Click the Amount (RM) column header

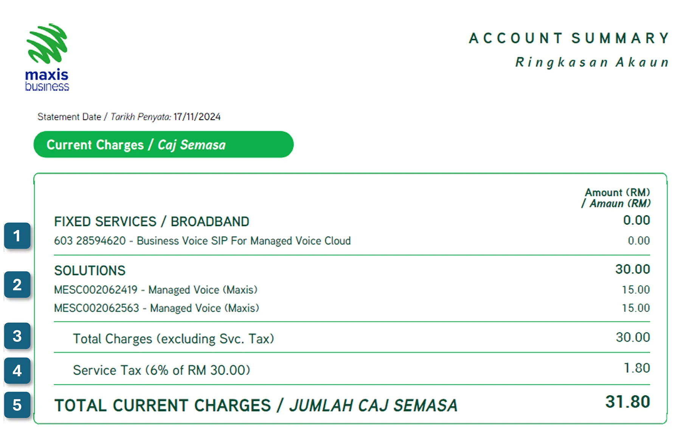pyautogui.click(x=616, y=198)
